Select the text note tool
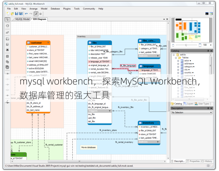The width and height of the screenshot is (219, 171). [7, 44]
